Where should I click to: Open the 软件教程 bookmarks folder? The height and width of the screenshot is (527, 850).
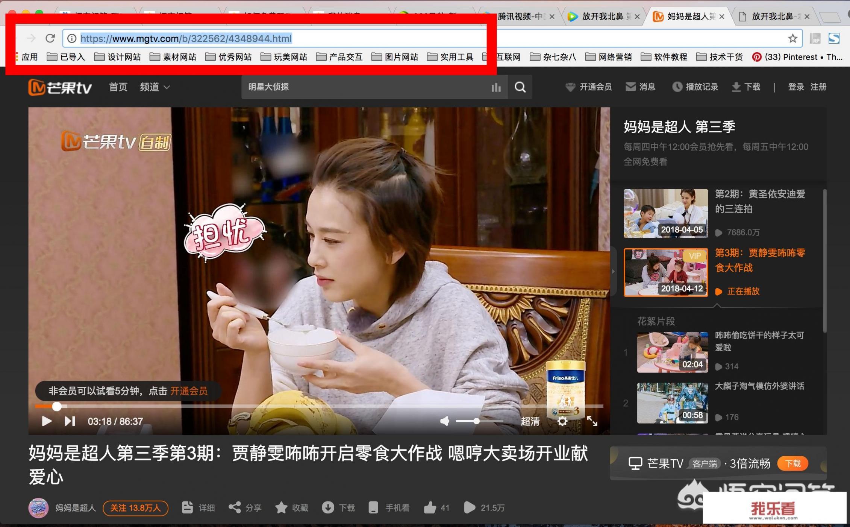coord(664,57)
